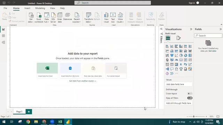Select the KPI visual
The image size is (223, 125).
click(190, 60)
